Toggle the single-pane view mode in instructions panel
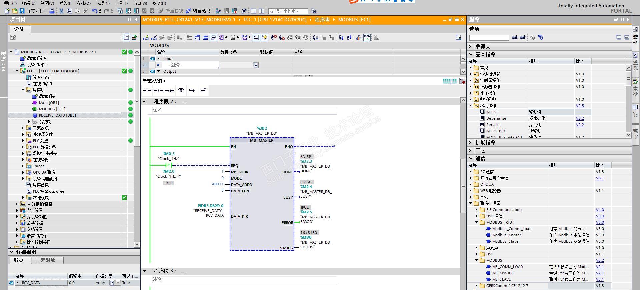The image size is (640, 290). [x=619, y=37]
